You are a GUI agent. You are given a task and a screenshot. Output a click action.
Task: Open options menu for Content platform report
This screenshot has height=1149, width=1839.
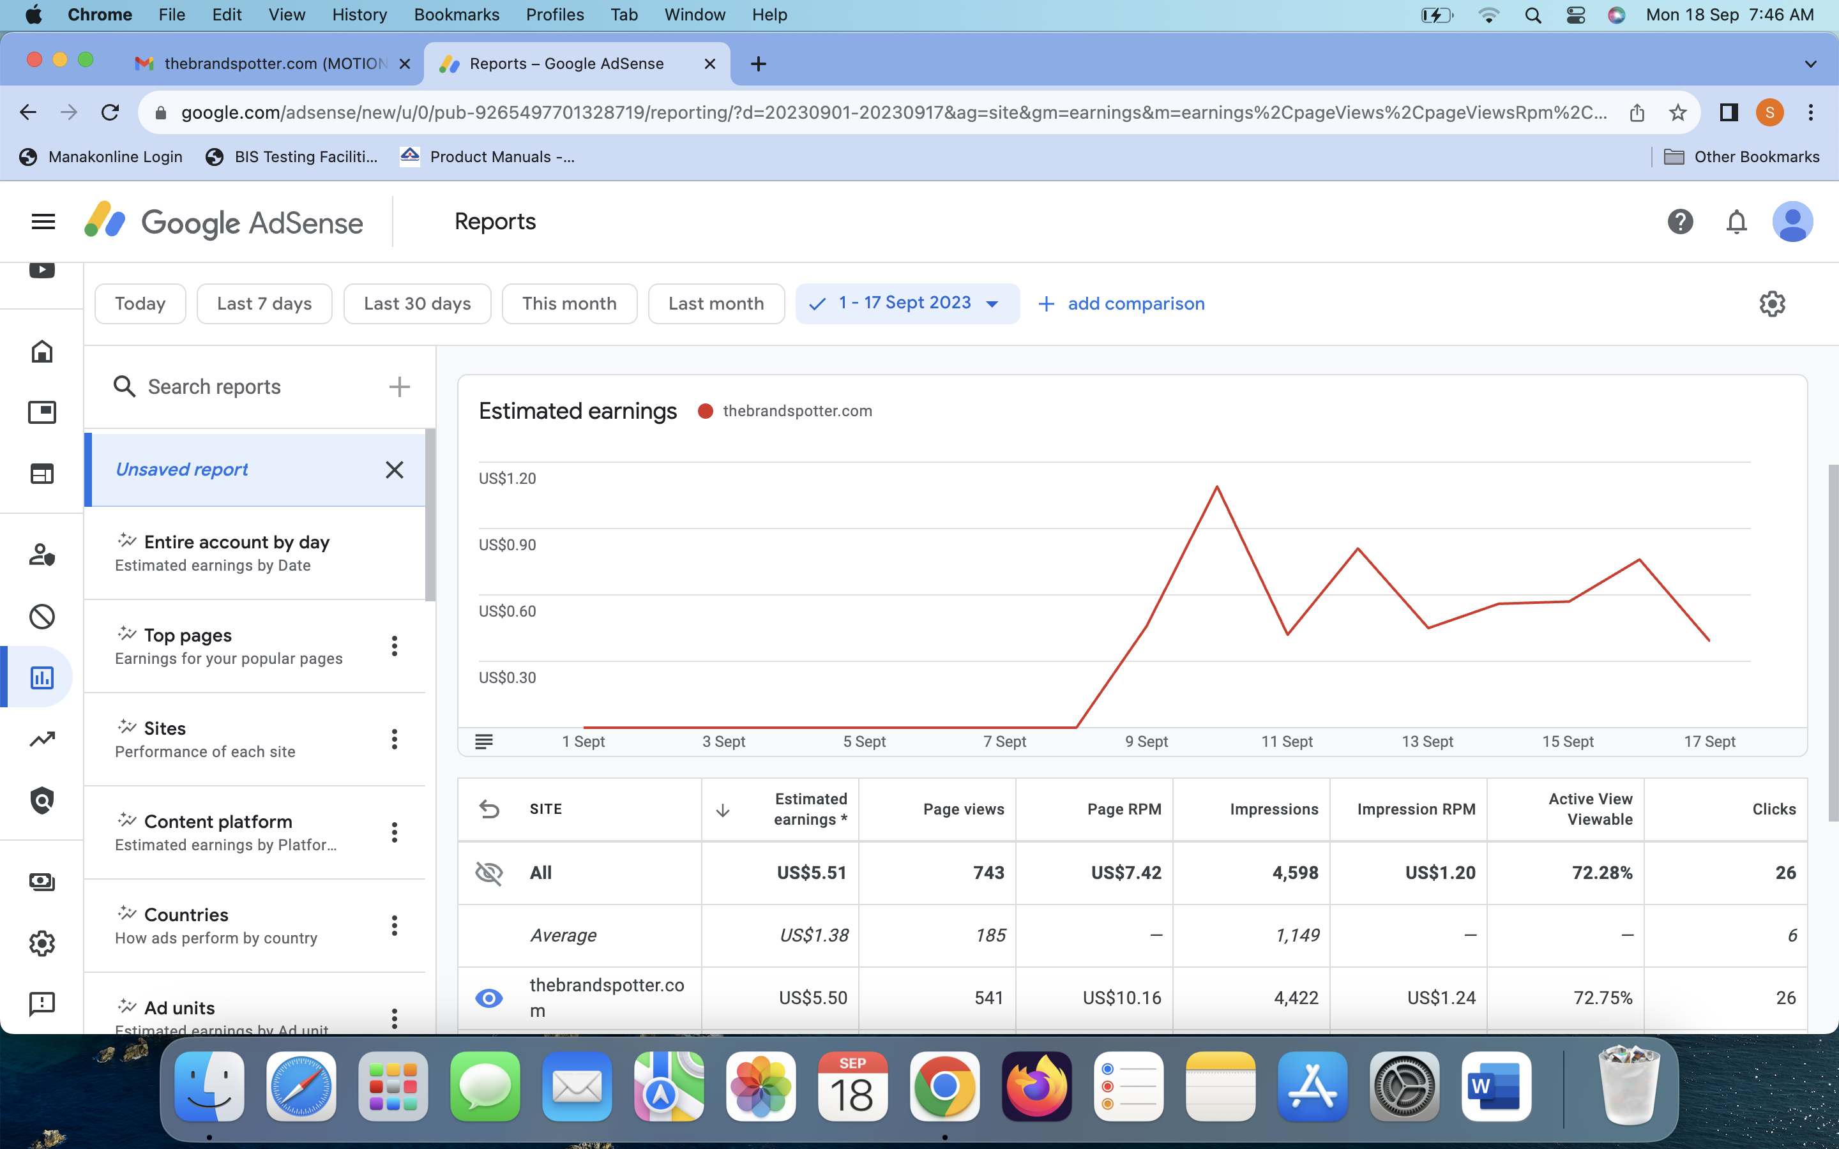tap(395, 832)
